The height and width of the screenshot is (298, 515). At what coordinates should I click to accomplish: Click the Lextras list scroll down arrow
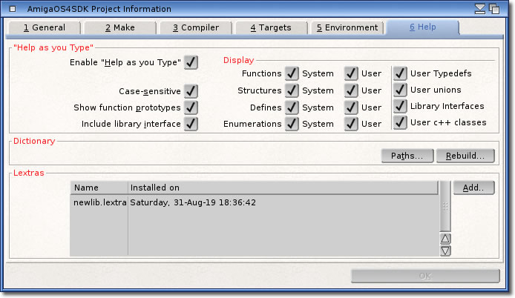[445, 251]
